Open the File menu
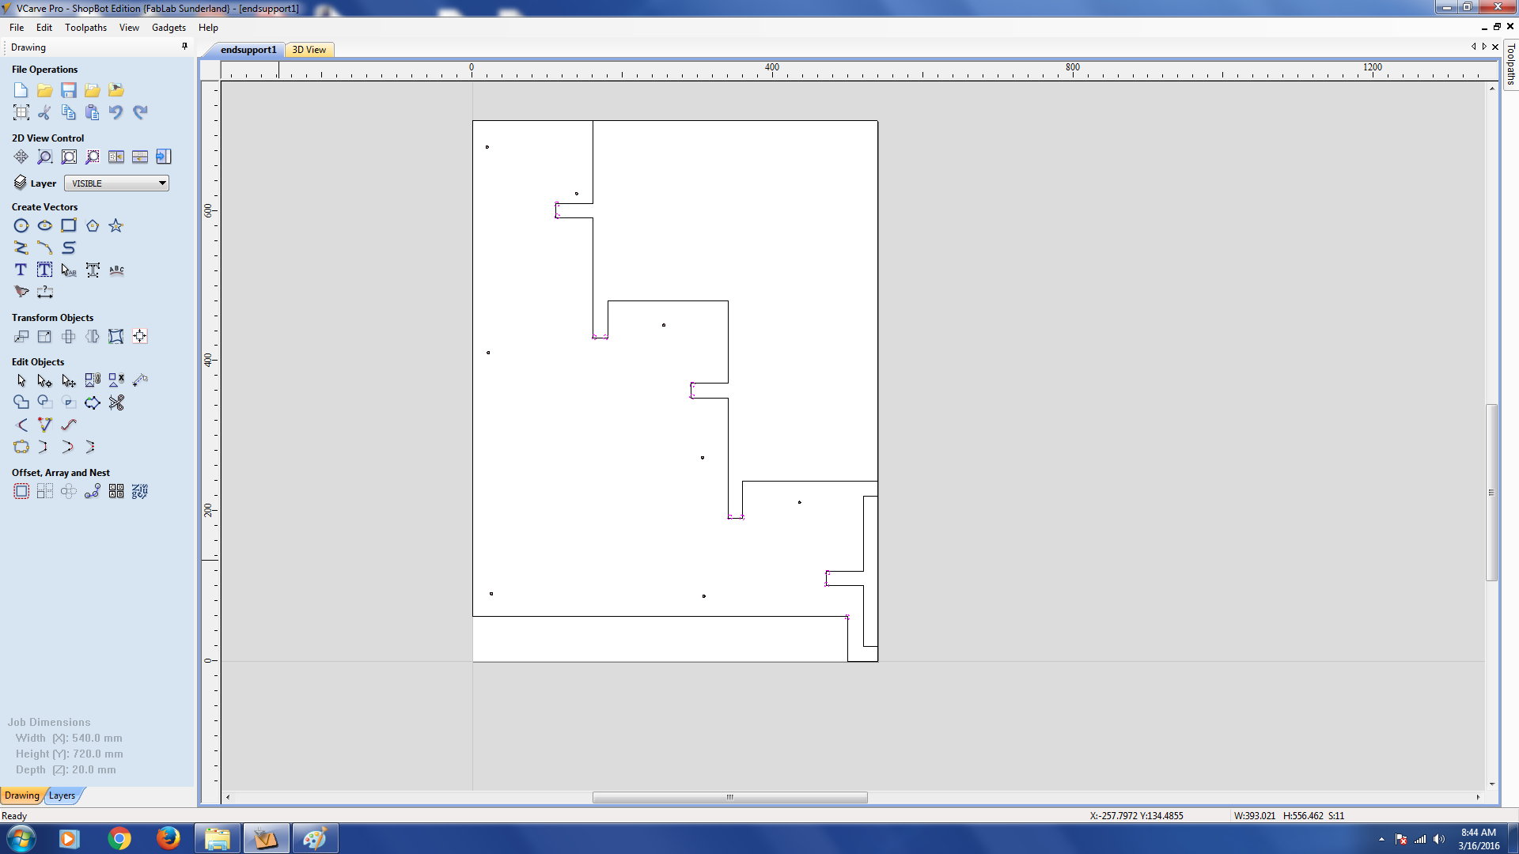This screenshot has height=854, width=1519. click(x=17, y=28)
